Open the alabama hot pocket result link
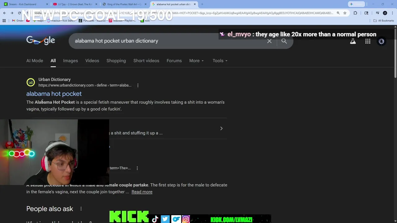Image resolution: width=397 pixels, height=223 pixels. click(x=54, y=94)
